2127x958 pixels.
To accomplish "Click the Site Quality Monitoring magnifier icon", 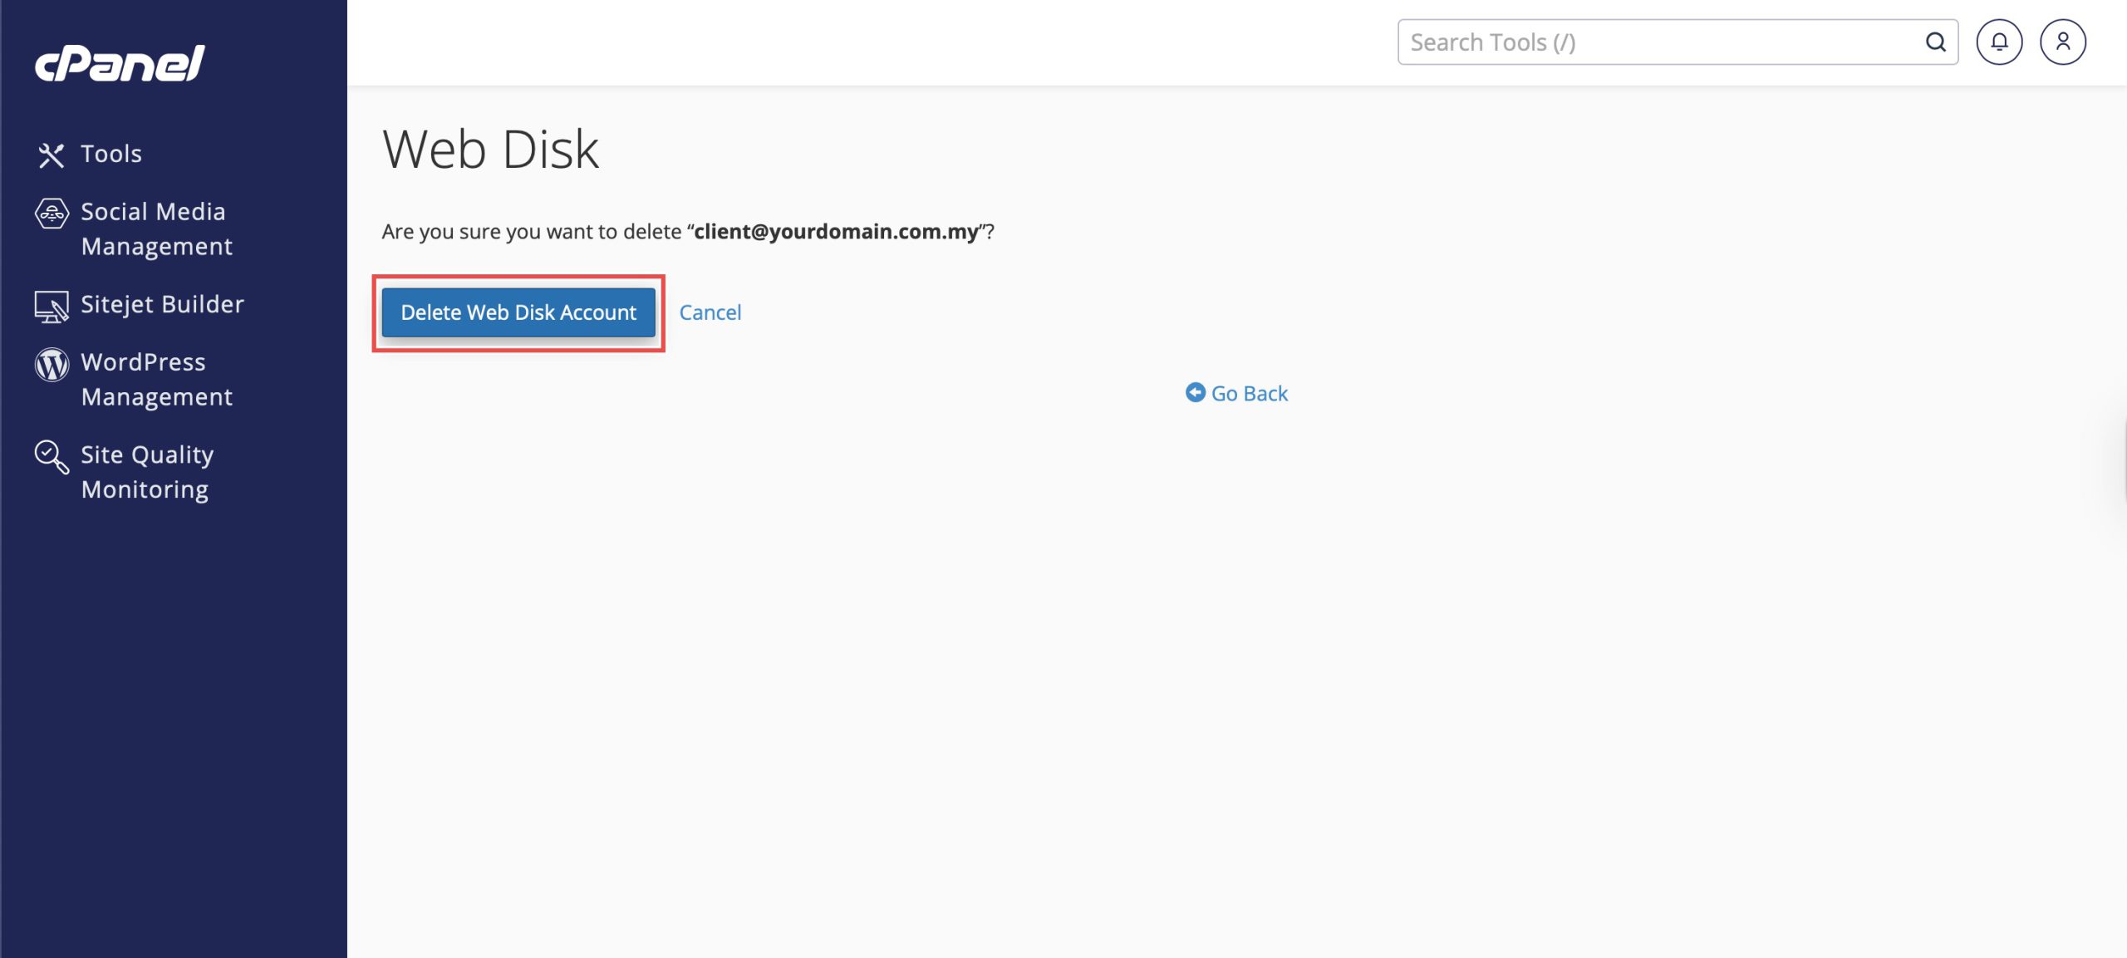I will [52, 457].
